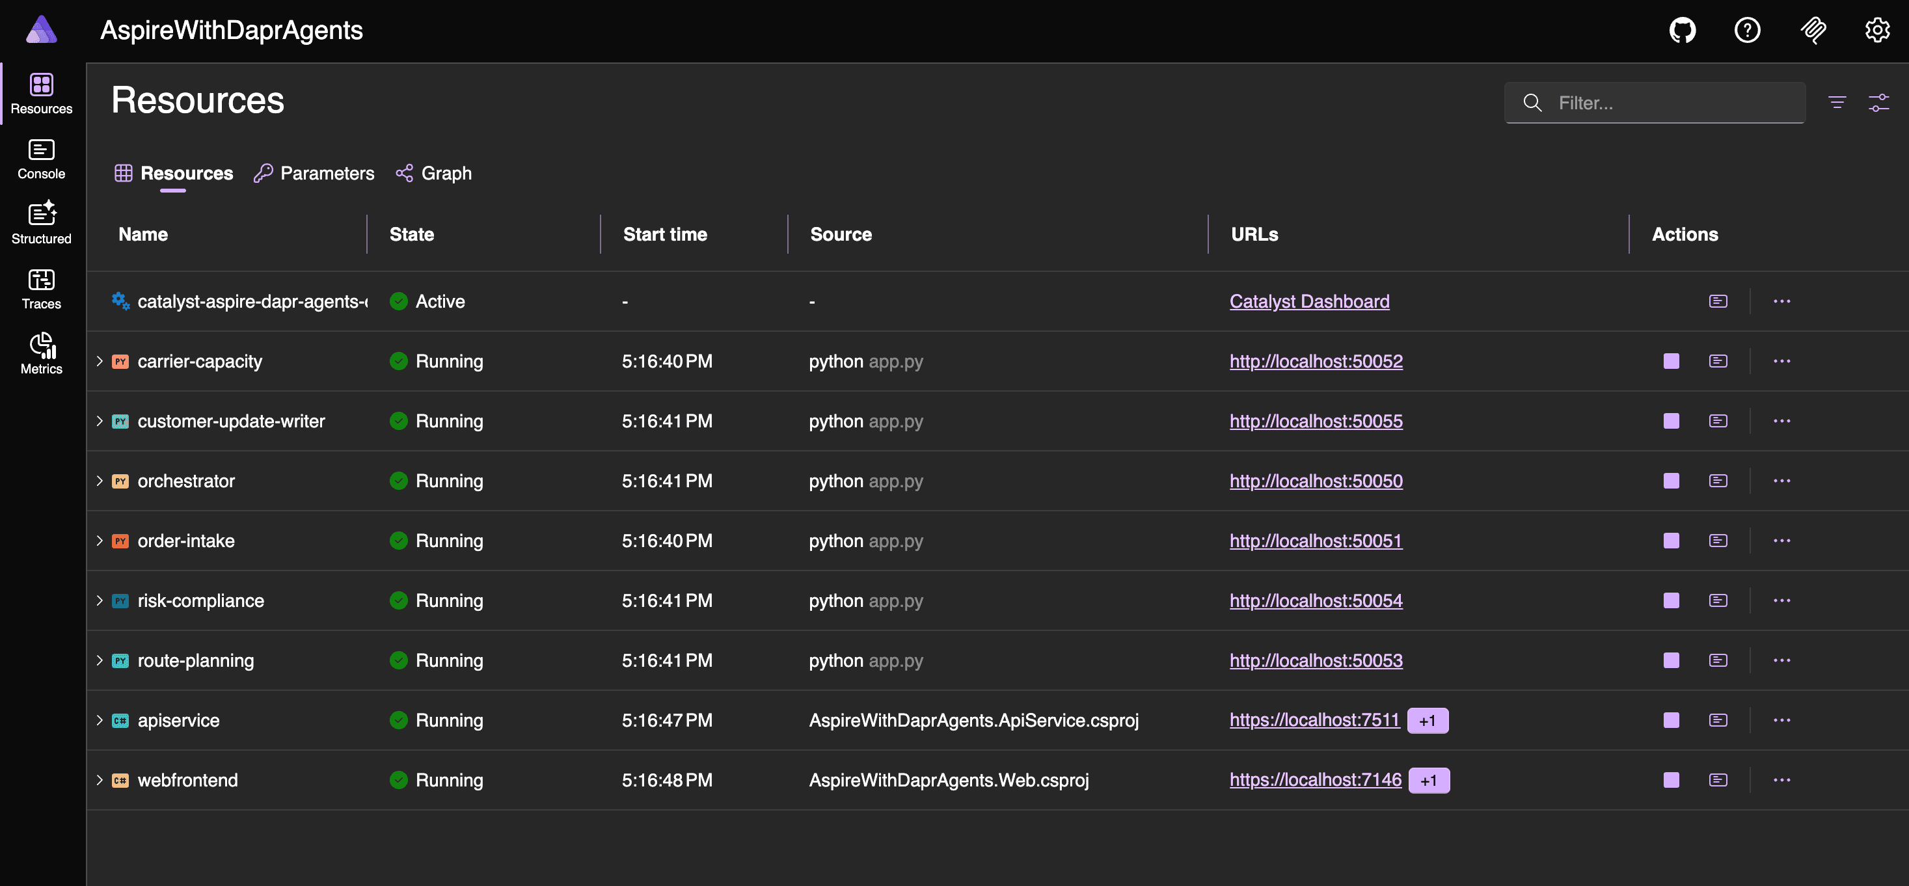The width and height of the screenshot is (1909, 886).
Task: Open the Metrics page in sidebar
Action: [x=42, y=354]
